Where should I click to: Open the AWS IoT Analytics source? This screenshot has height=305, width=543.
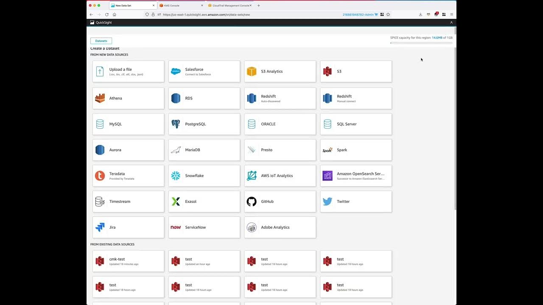click(280, 176)
